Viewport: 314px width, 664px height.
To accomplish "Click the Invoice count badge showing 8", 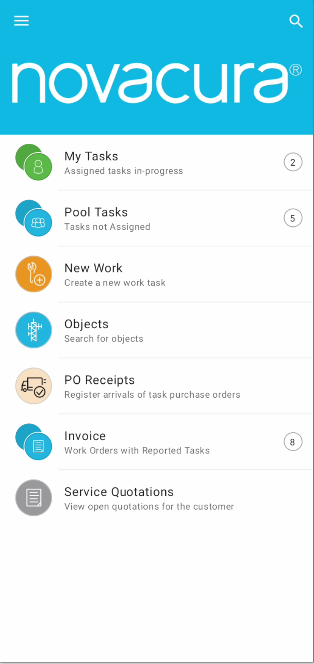I will point(293,442).
